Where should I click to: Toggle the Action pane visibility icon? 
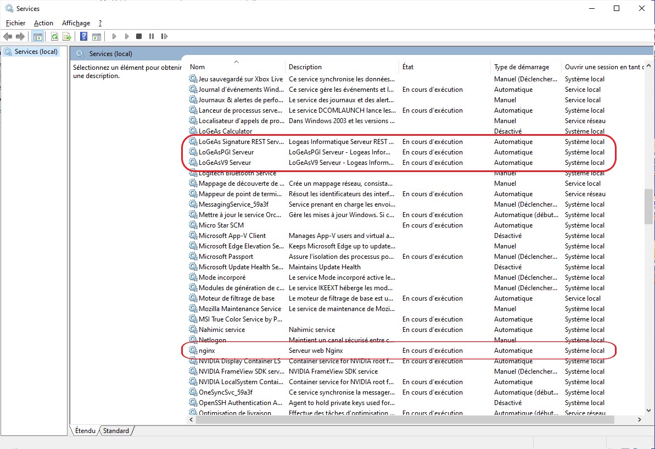[97, 37]
